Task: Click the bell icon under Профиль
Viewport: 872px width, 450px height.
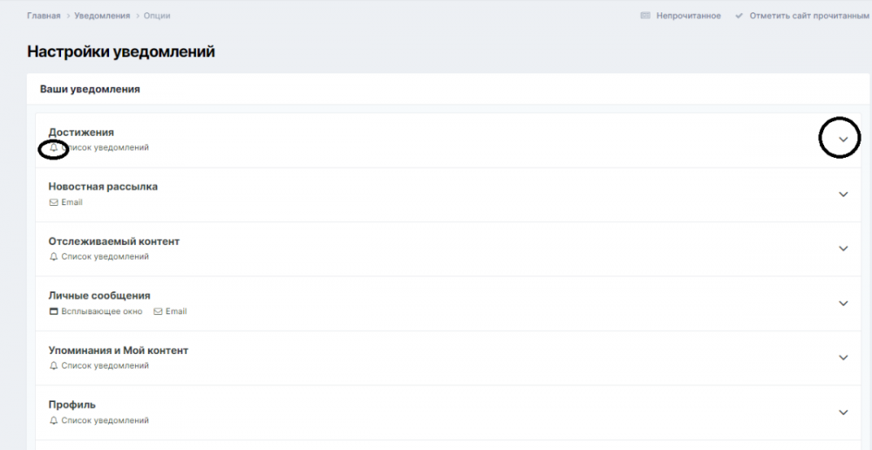Action: (53, 420)
